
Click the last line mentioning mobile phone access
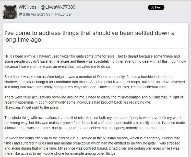point(60,153)
